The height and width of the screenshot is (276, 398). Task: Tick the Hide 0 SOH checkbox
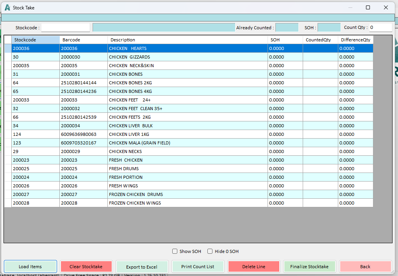coord(210,251)
